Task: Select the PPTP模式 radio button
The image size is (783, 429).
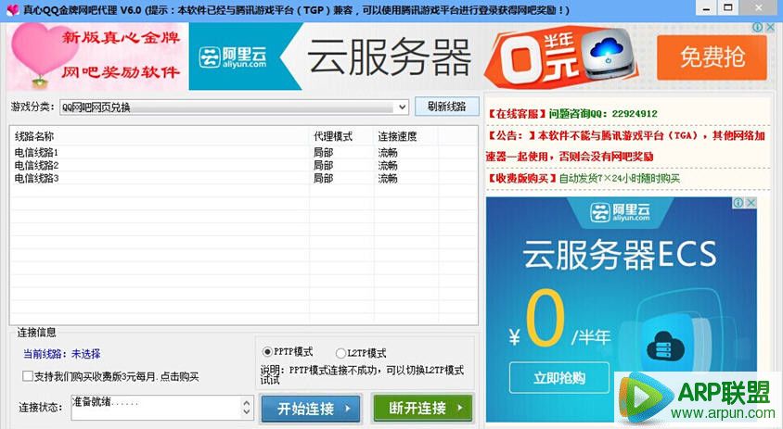Action: click(x=267, y=352)
